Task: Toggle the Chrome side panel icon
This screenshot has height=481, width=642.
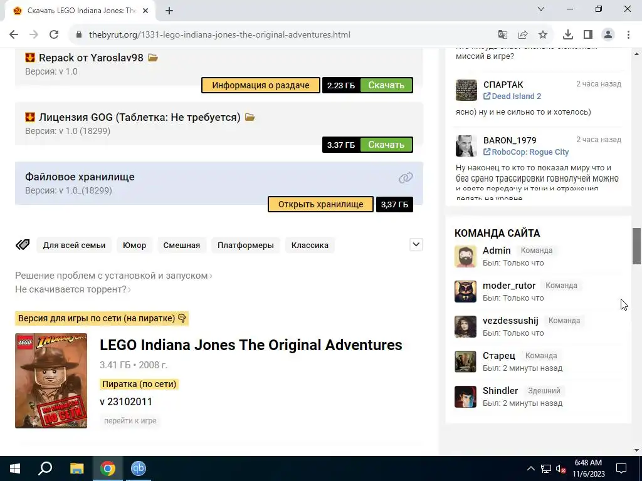Action: (x=588, y=35)
